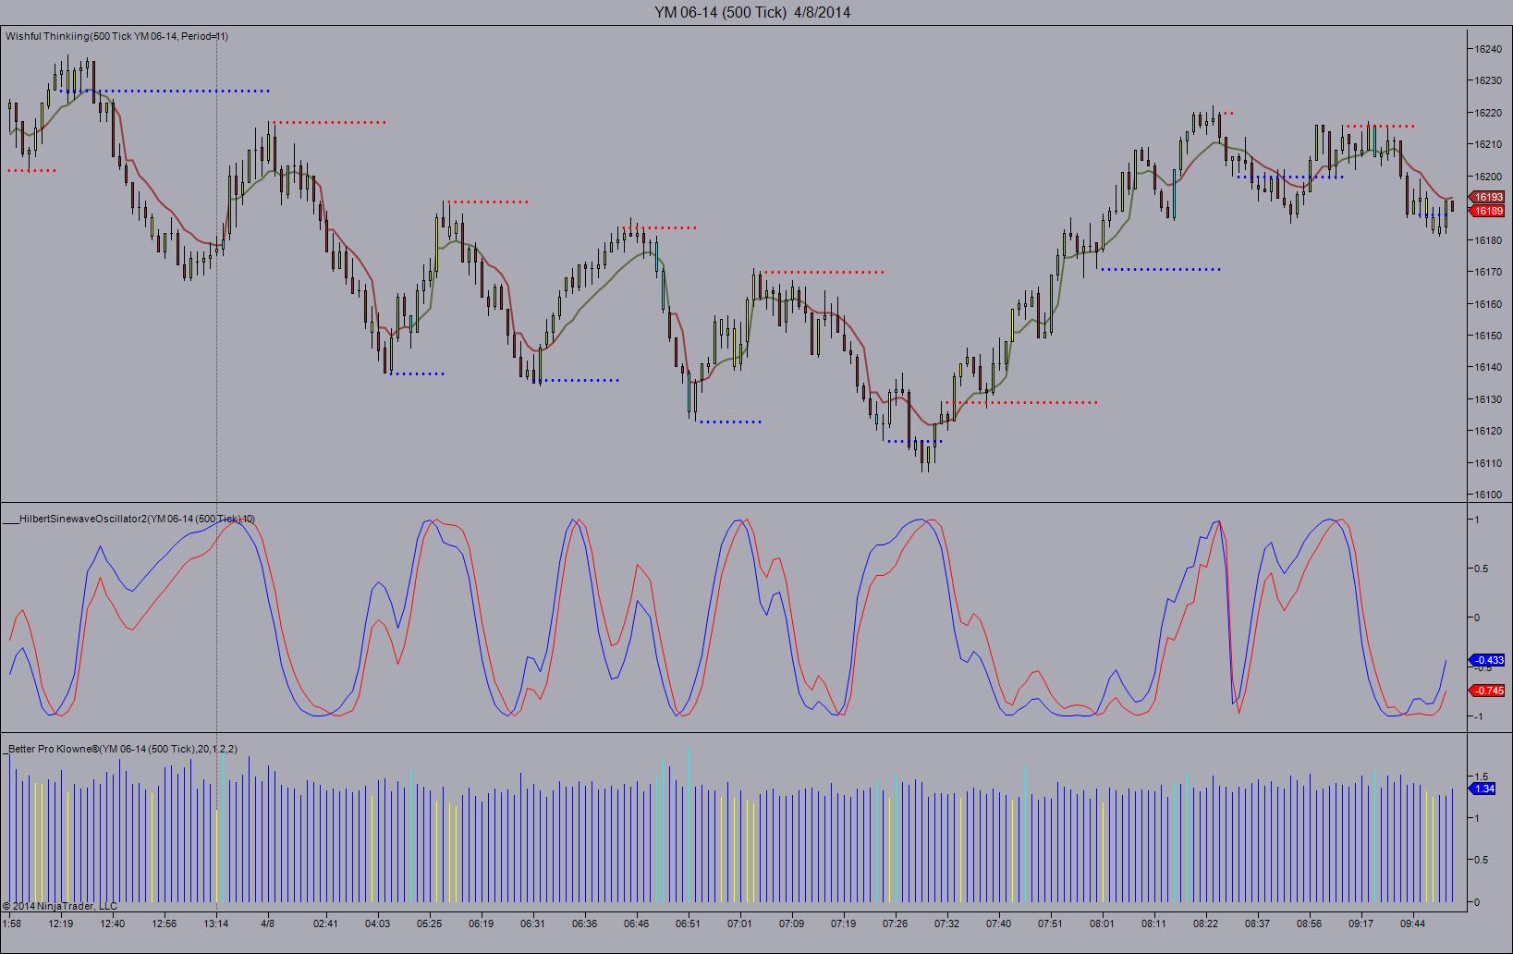Click the chart title YM 06-14 (500 Tick) 4/8/2014
Screen dimensions: 1513x954
click(x=752, y=12)
